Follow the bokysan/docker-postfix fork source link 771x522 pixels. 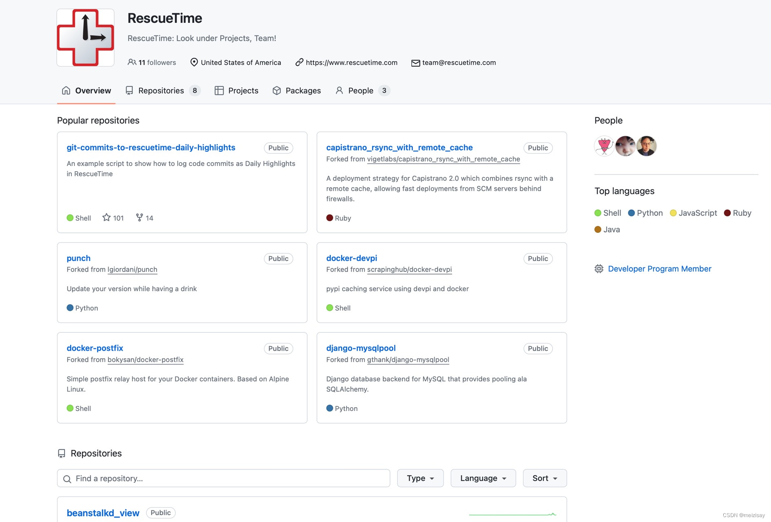coord(146,360)
